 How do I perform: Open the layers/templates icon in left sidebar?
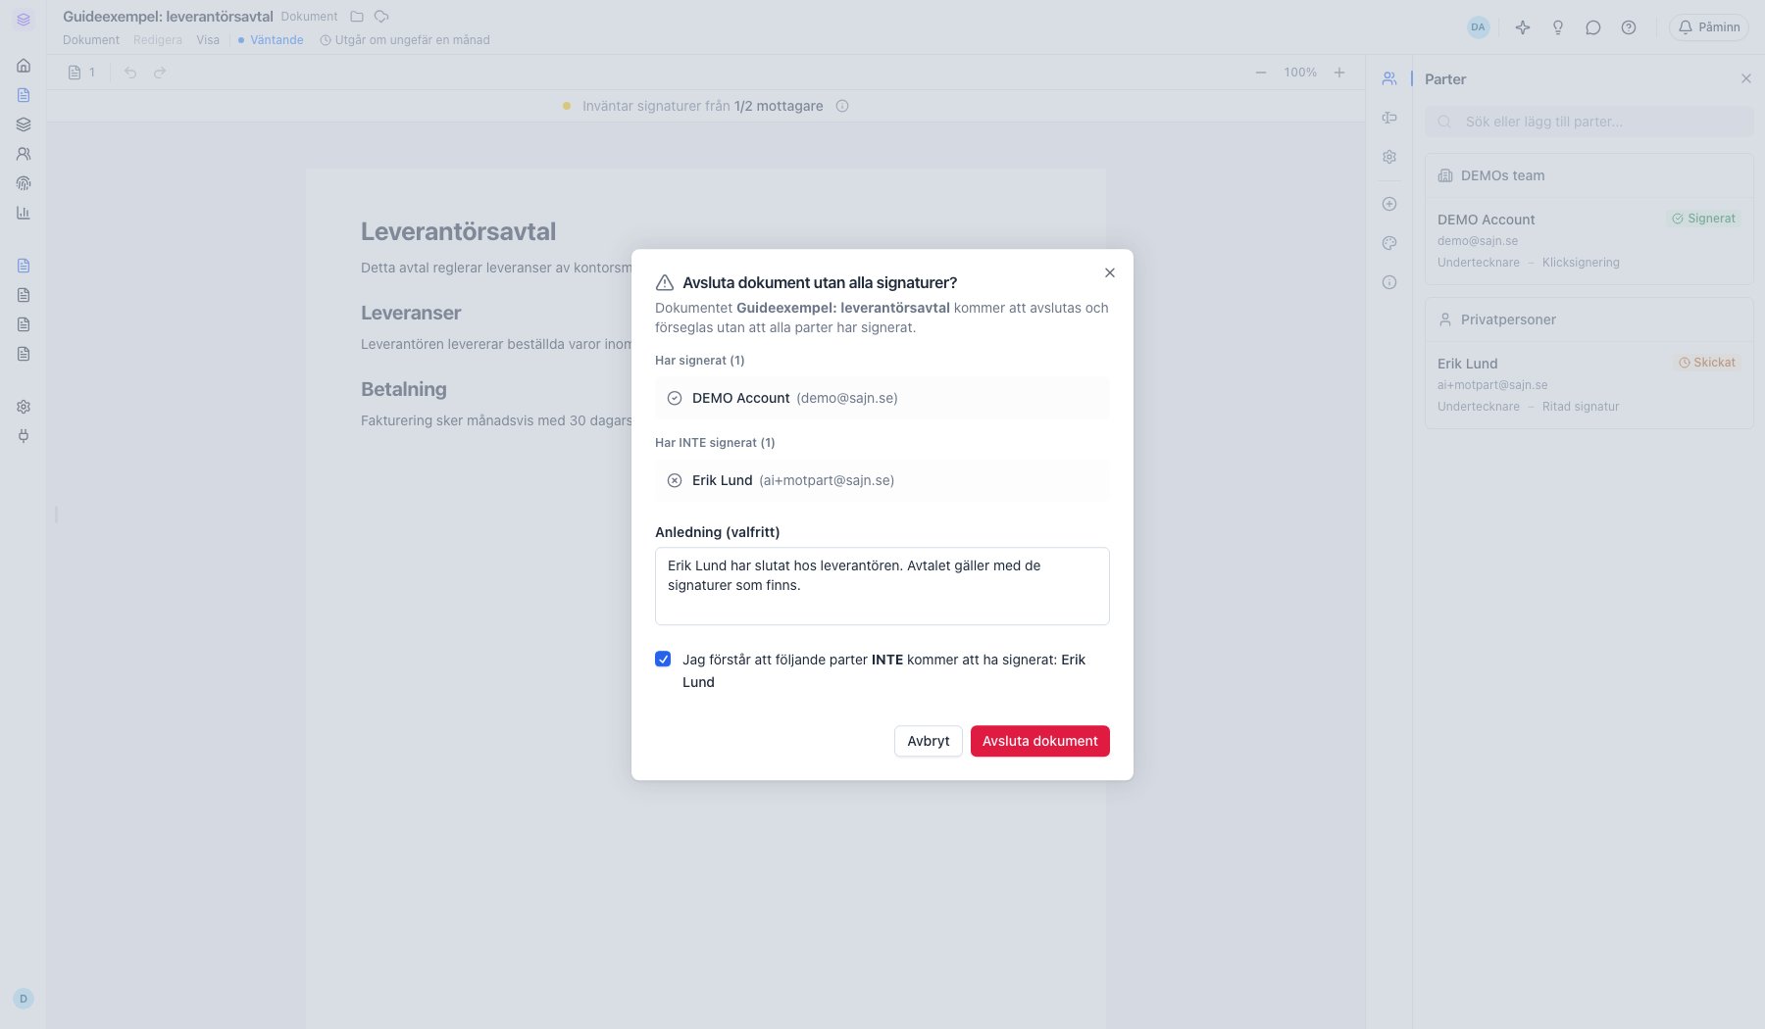pyautogui.click(x=24, y=124)
